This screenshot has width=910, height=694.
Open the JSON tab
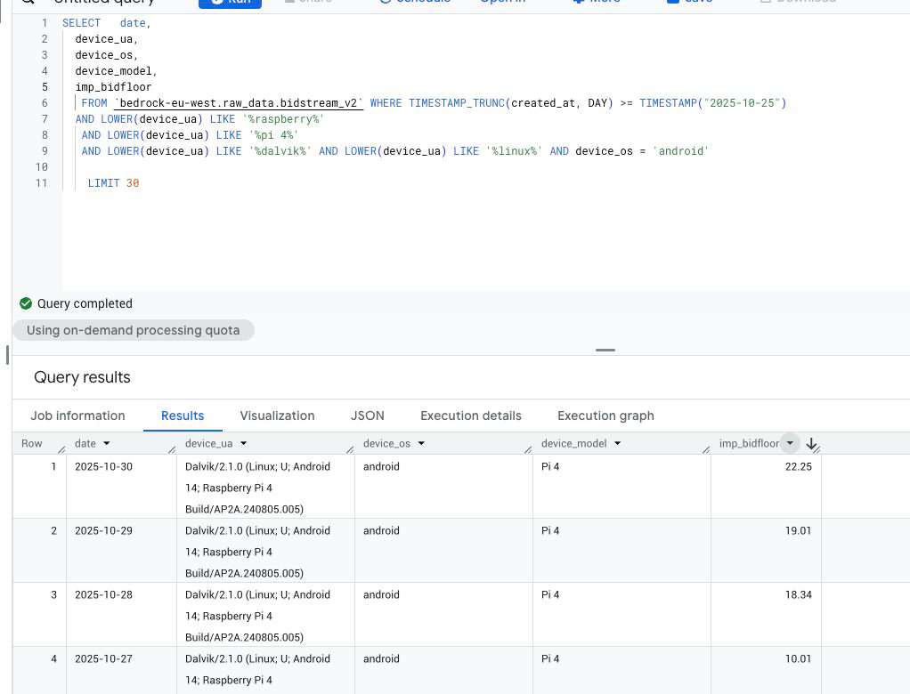click(368, 416)
